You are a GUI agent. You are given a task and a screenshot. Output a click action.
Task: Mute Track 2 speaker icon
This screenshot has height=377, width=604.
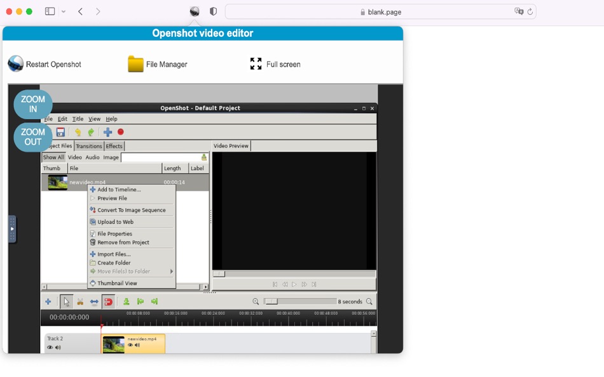pos(58,348)
